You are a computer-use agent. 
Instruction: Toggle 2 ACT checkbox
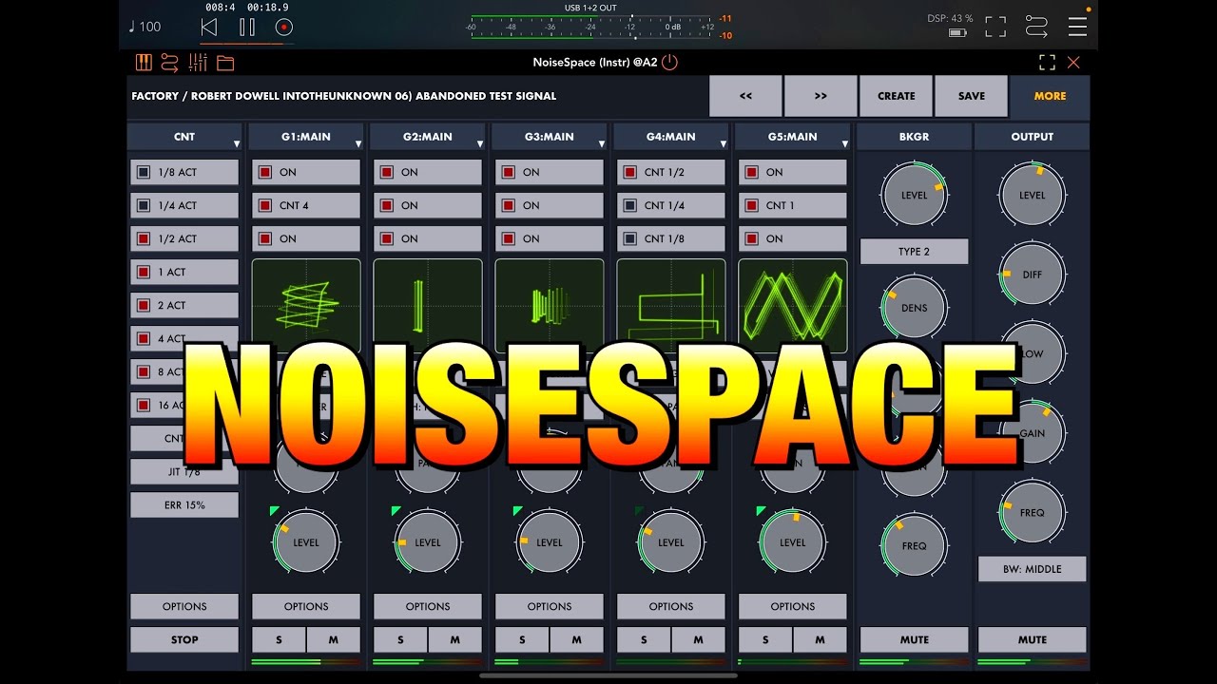point(144,305)
